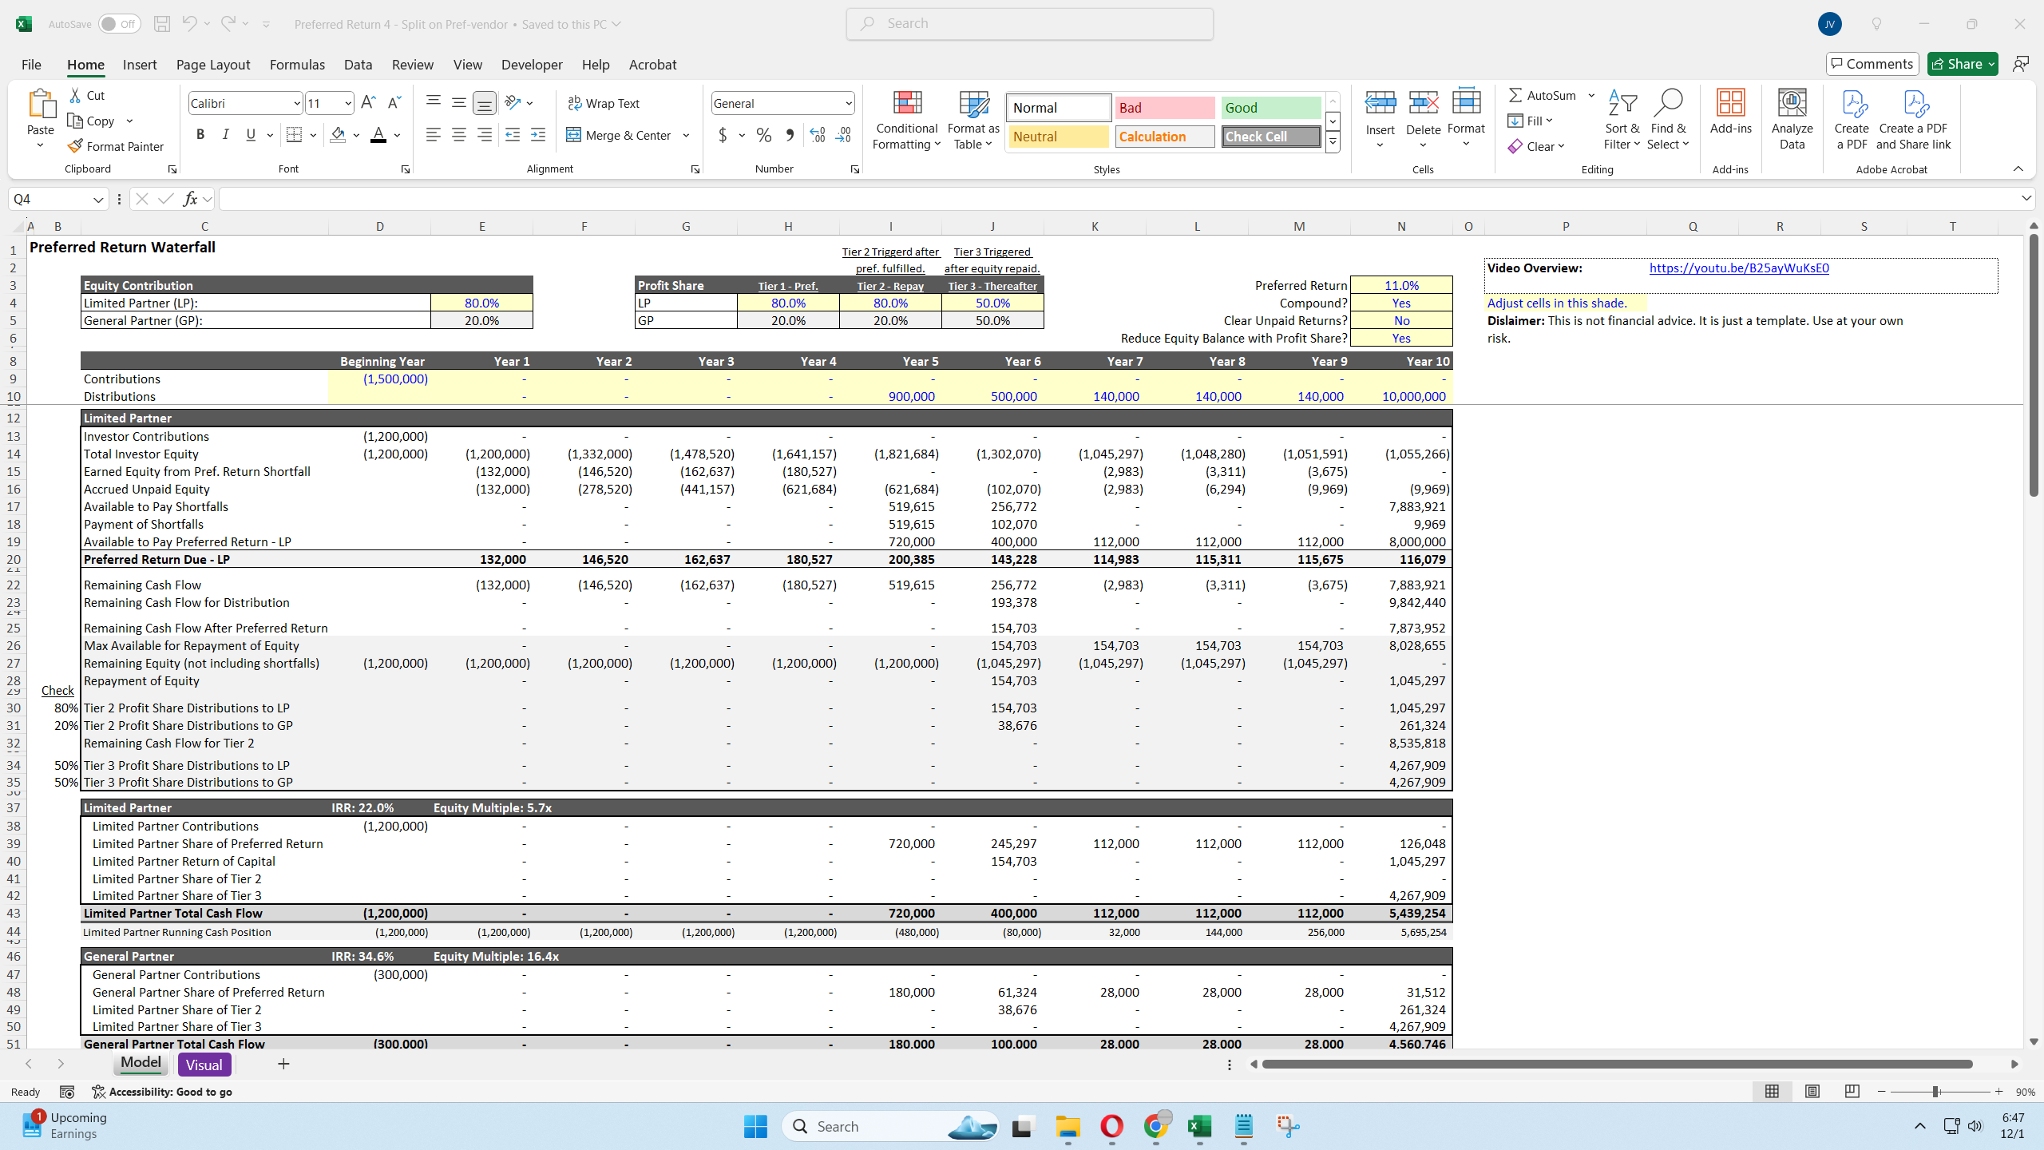The height and width of the screenshot is (1150, 2044).
Task: Click the Accounting dollar format icon
Action: tap(723, 135)
